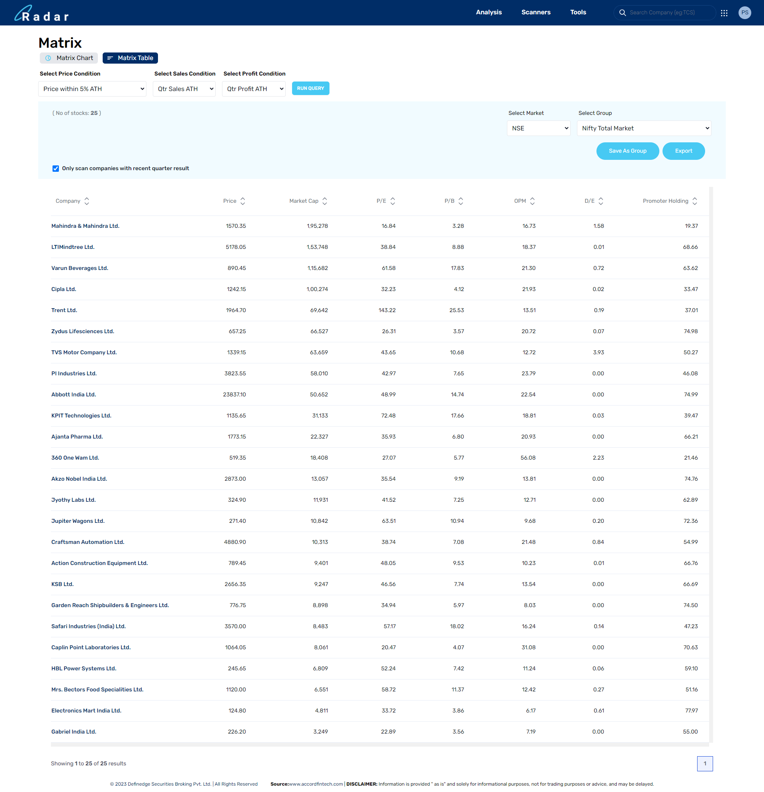The image size is (764, 792).
Task: Sort table by P/E arrows
Action: (393, 201)
